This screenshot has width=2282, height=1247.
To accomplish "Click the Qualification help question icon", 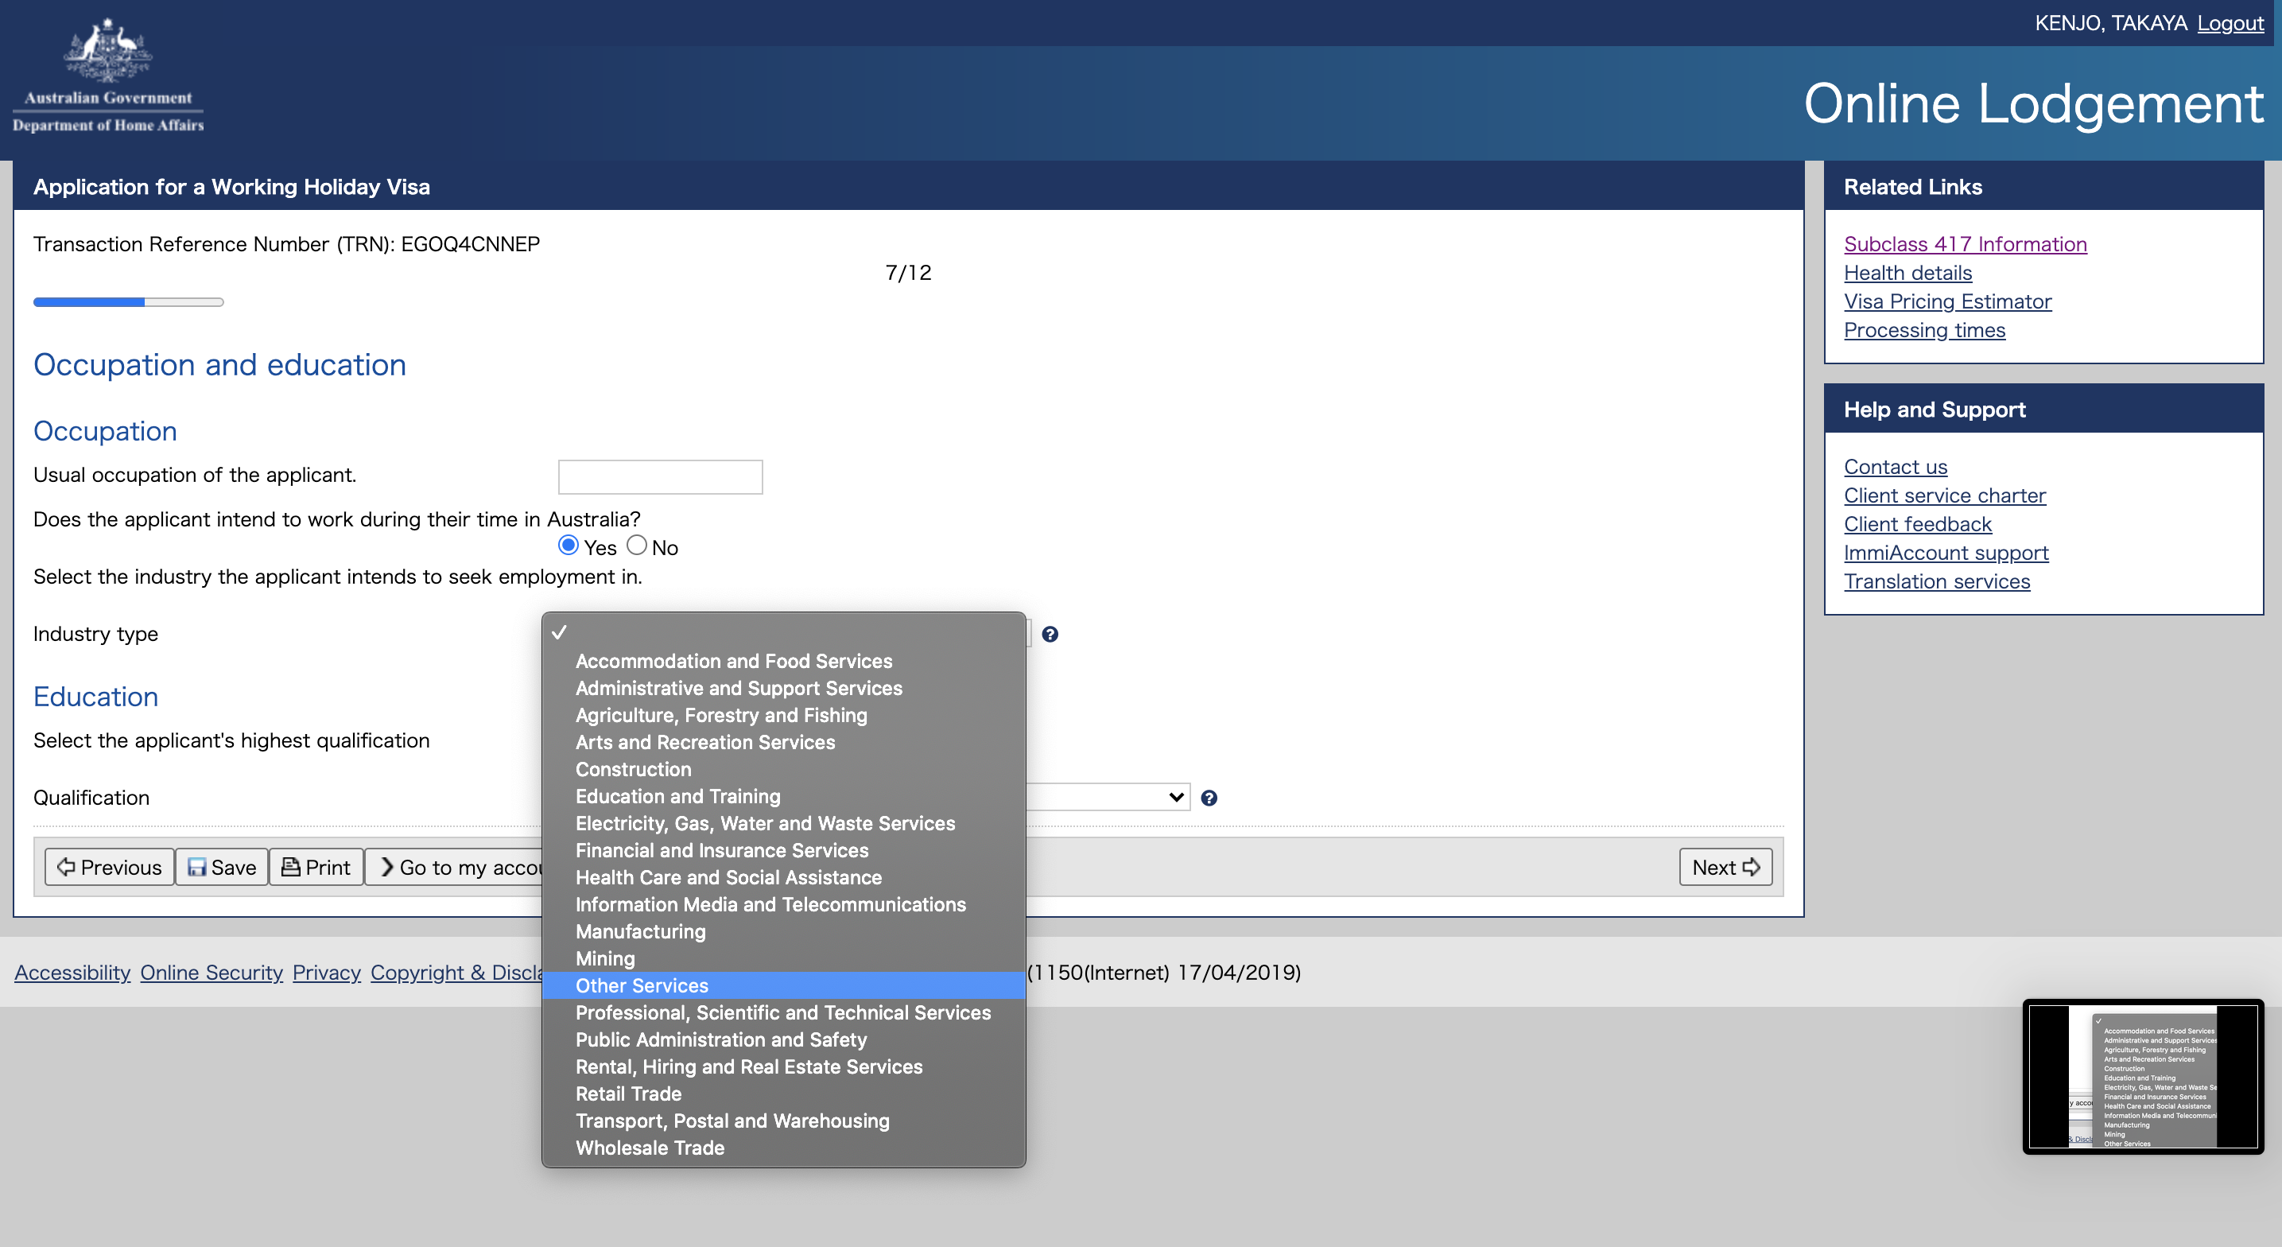I will 1209,798.
